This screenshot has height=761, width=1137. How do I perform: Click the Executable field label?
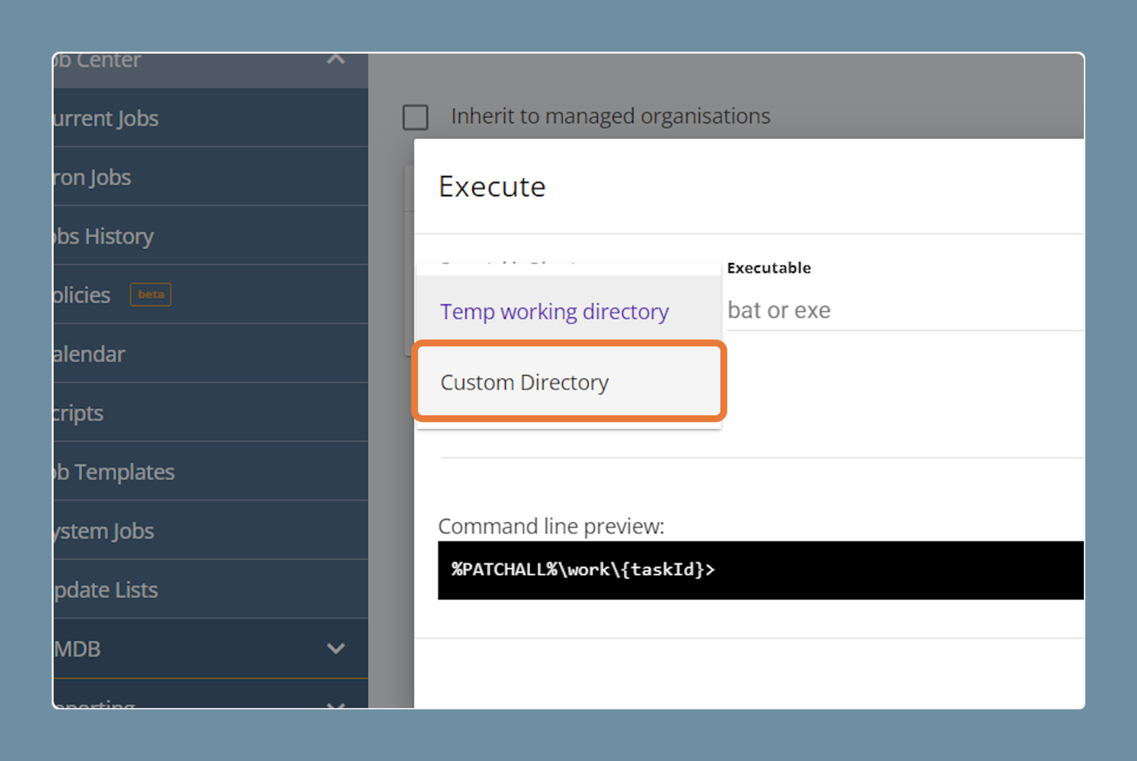[x=769, y=268]
